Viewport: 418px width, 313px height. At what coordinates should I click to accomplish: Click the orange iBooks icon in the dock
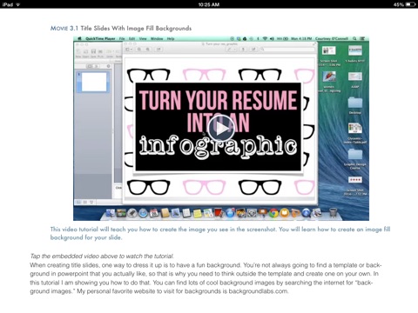pos(284,213)
